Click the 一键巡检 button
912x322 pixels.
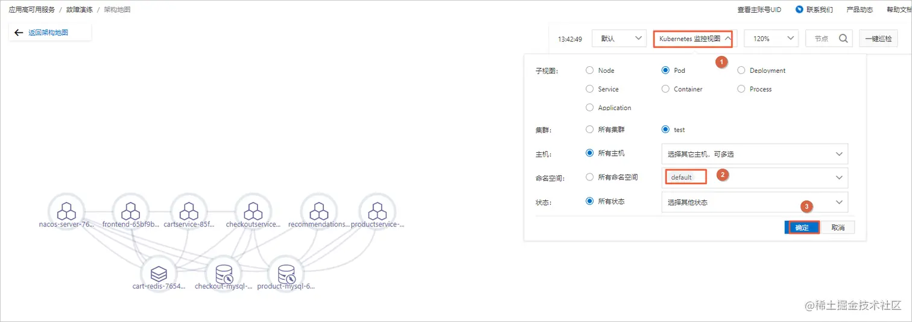tap(878, 39)
